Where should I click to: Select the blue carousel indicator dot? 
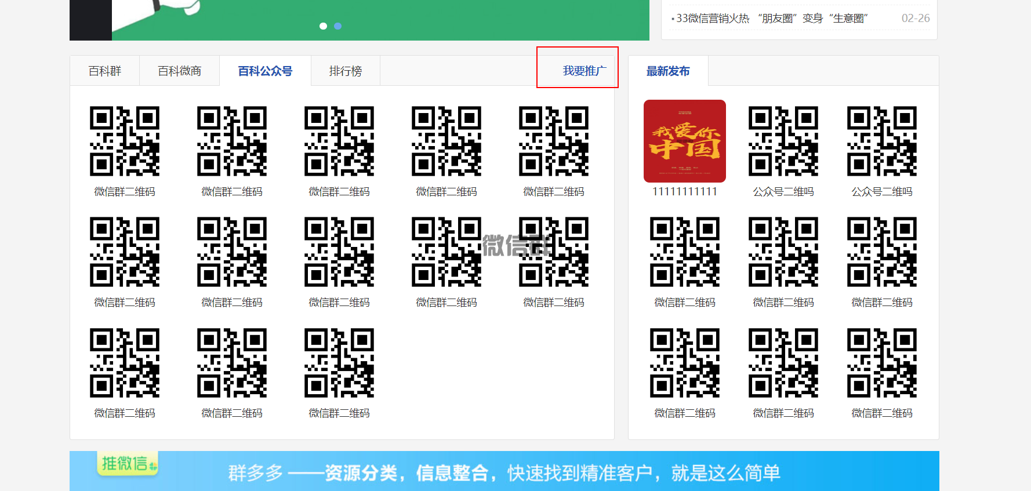pos(338,26)
